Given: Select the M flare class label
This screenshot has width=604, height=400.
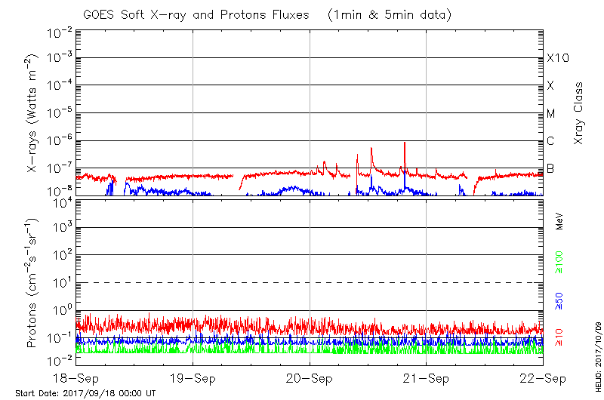Looking at the screenshot, I should (551, 114).
